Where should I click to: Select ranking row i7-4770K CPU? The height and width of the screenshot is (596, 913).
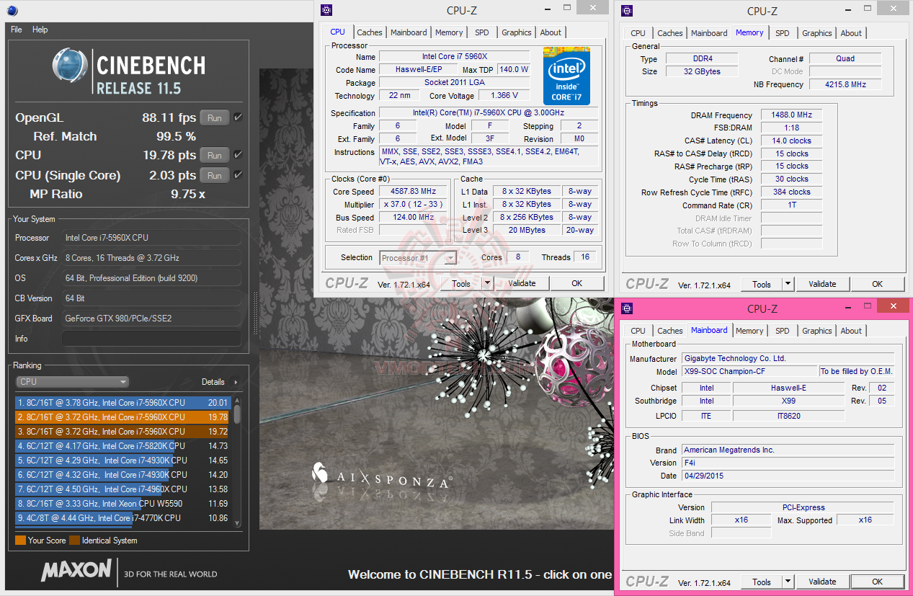click(x=123, y=518)
